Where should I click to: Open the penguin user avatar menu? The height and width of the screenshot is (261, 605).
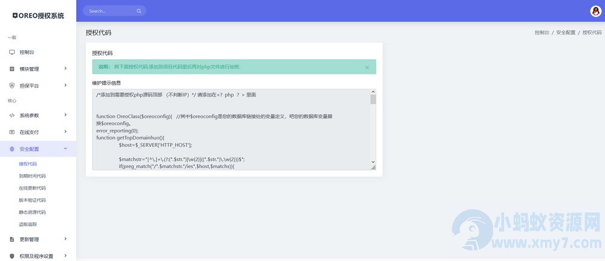[x=596, y=11]
